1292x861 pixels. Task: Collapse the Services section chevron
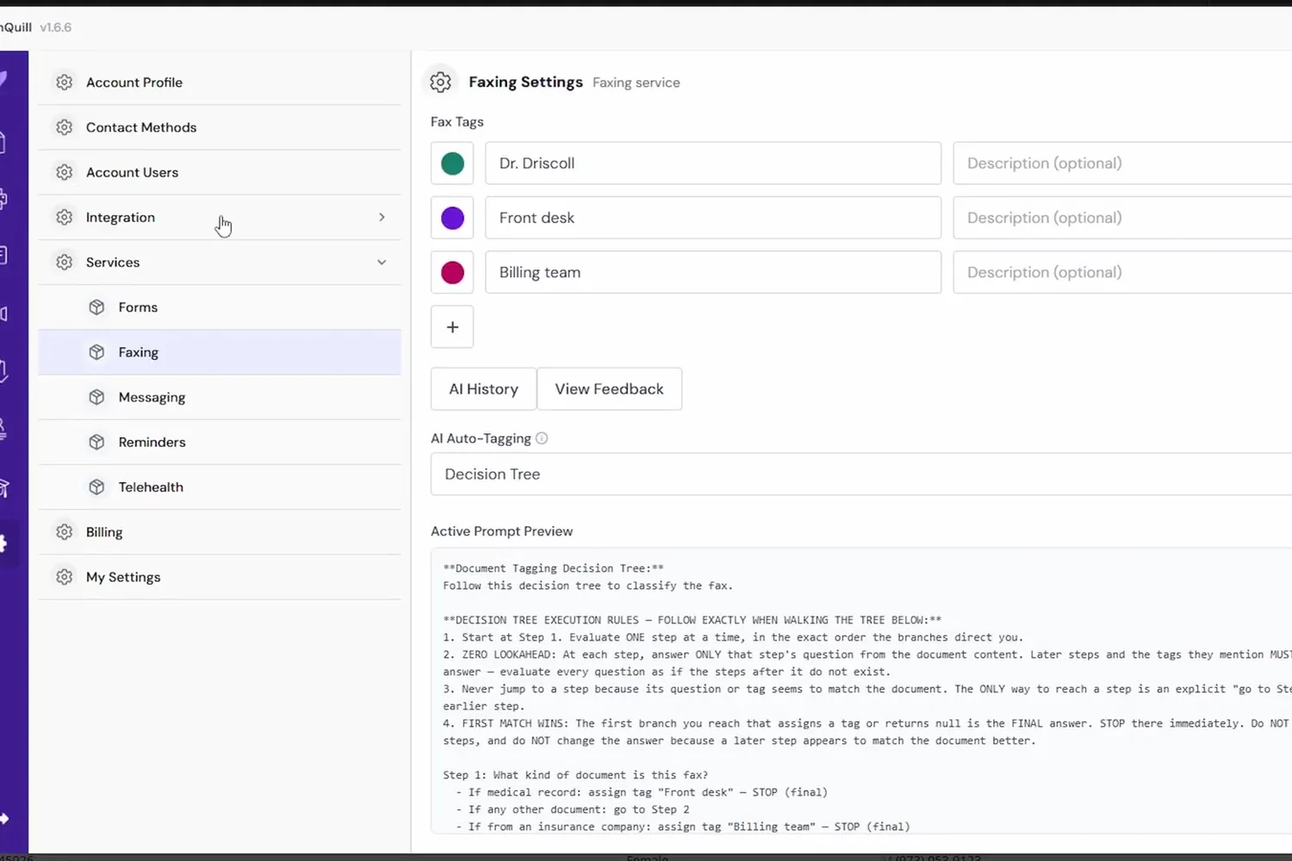382,262
